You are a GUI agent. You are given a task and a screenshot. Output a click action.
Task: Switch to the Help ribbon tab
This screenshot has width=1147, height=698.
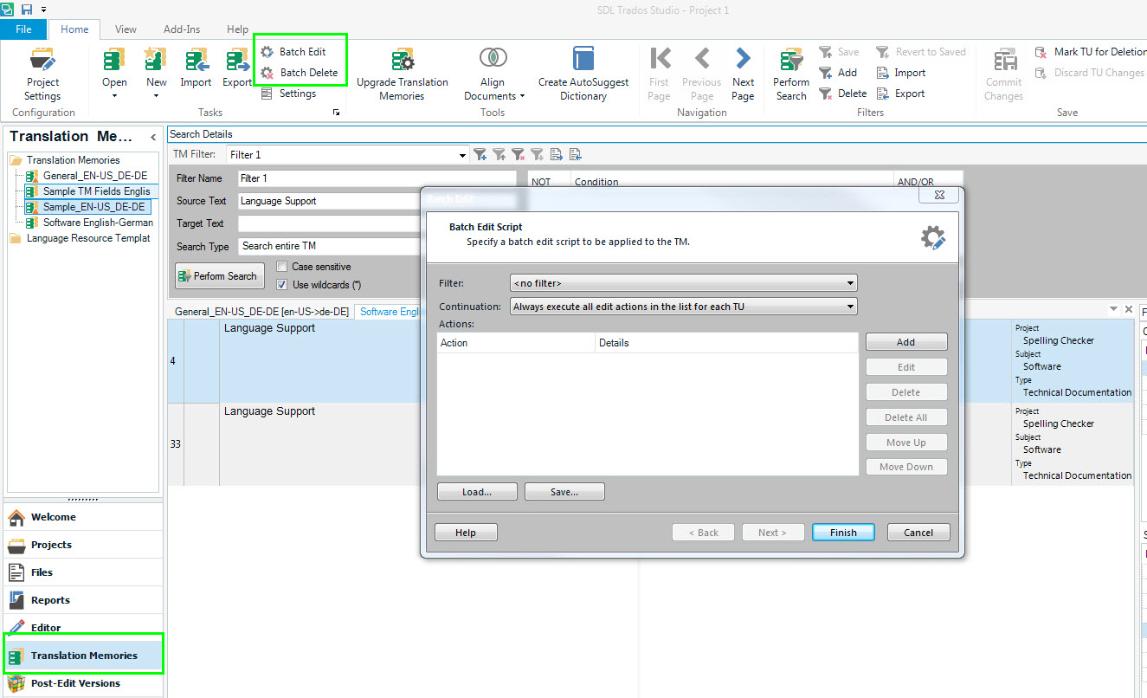pos(237,29)
